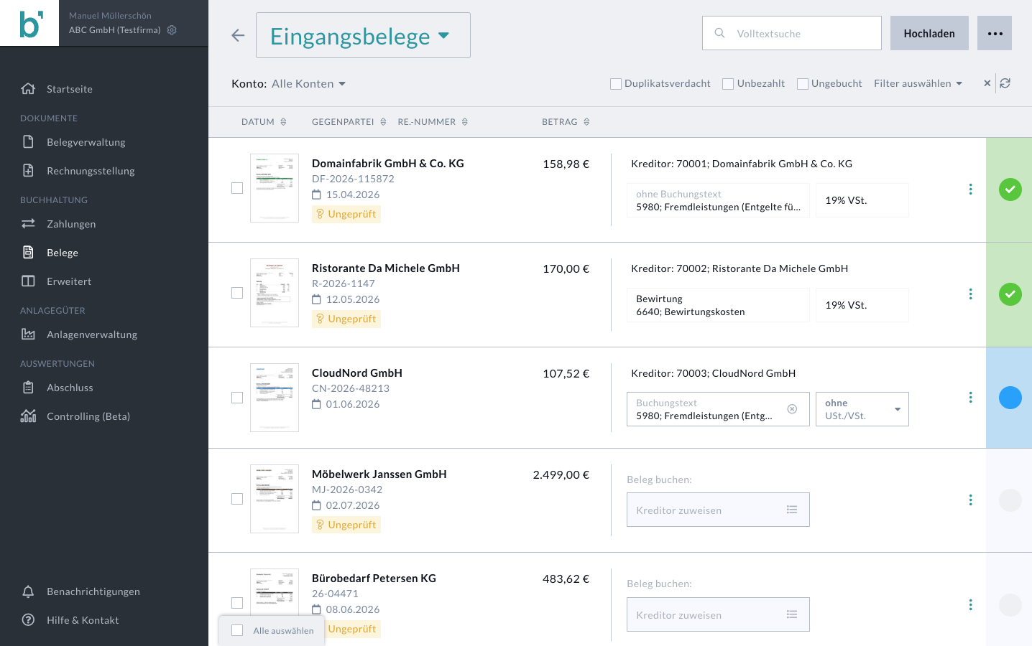Toggle the Unbezahlt checkbox
Viewport: 1032px width, 646px height.
(x=728, y=84)
